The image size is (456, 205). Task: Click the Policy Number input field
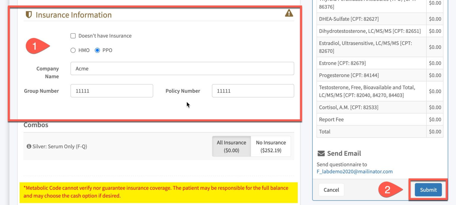pyautogui.click(x=253, y=91)
